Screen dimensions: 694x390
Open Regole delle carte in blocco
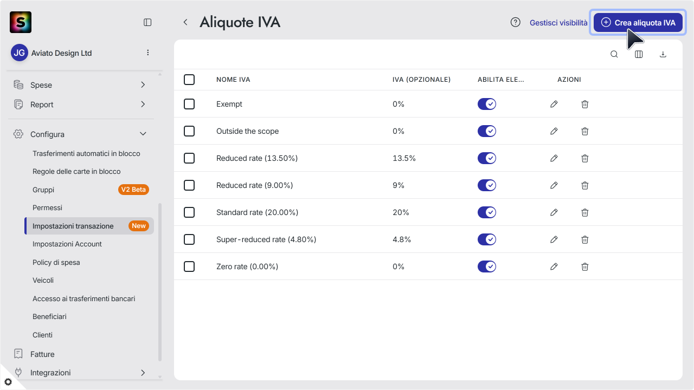[x=76, y=172]
